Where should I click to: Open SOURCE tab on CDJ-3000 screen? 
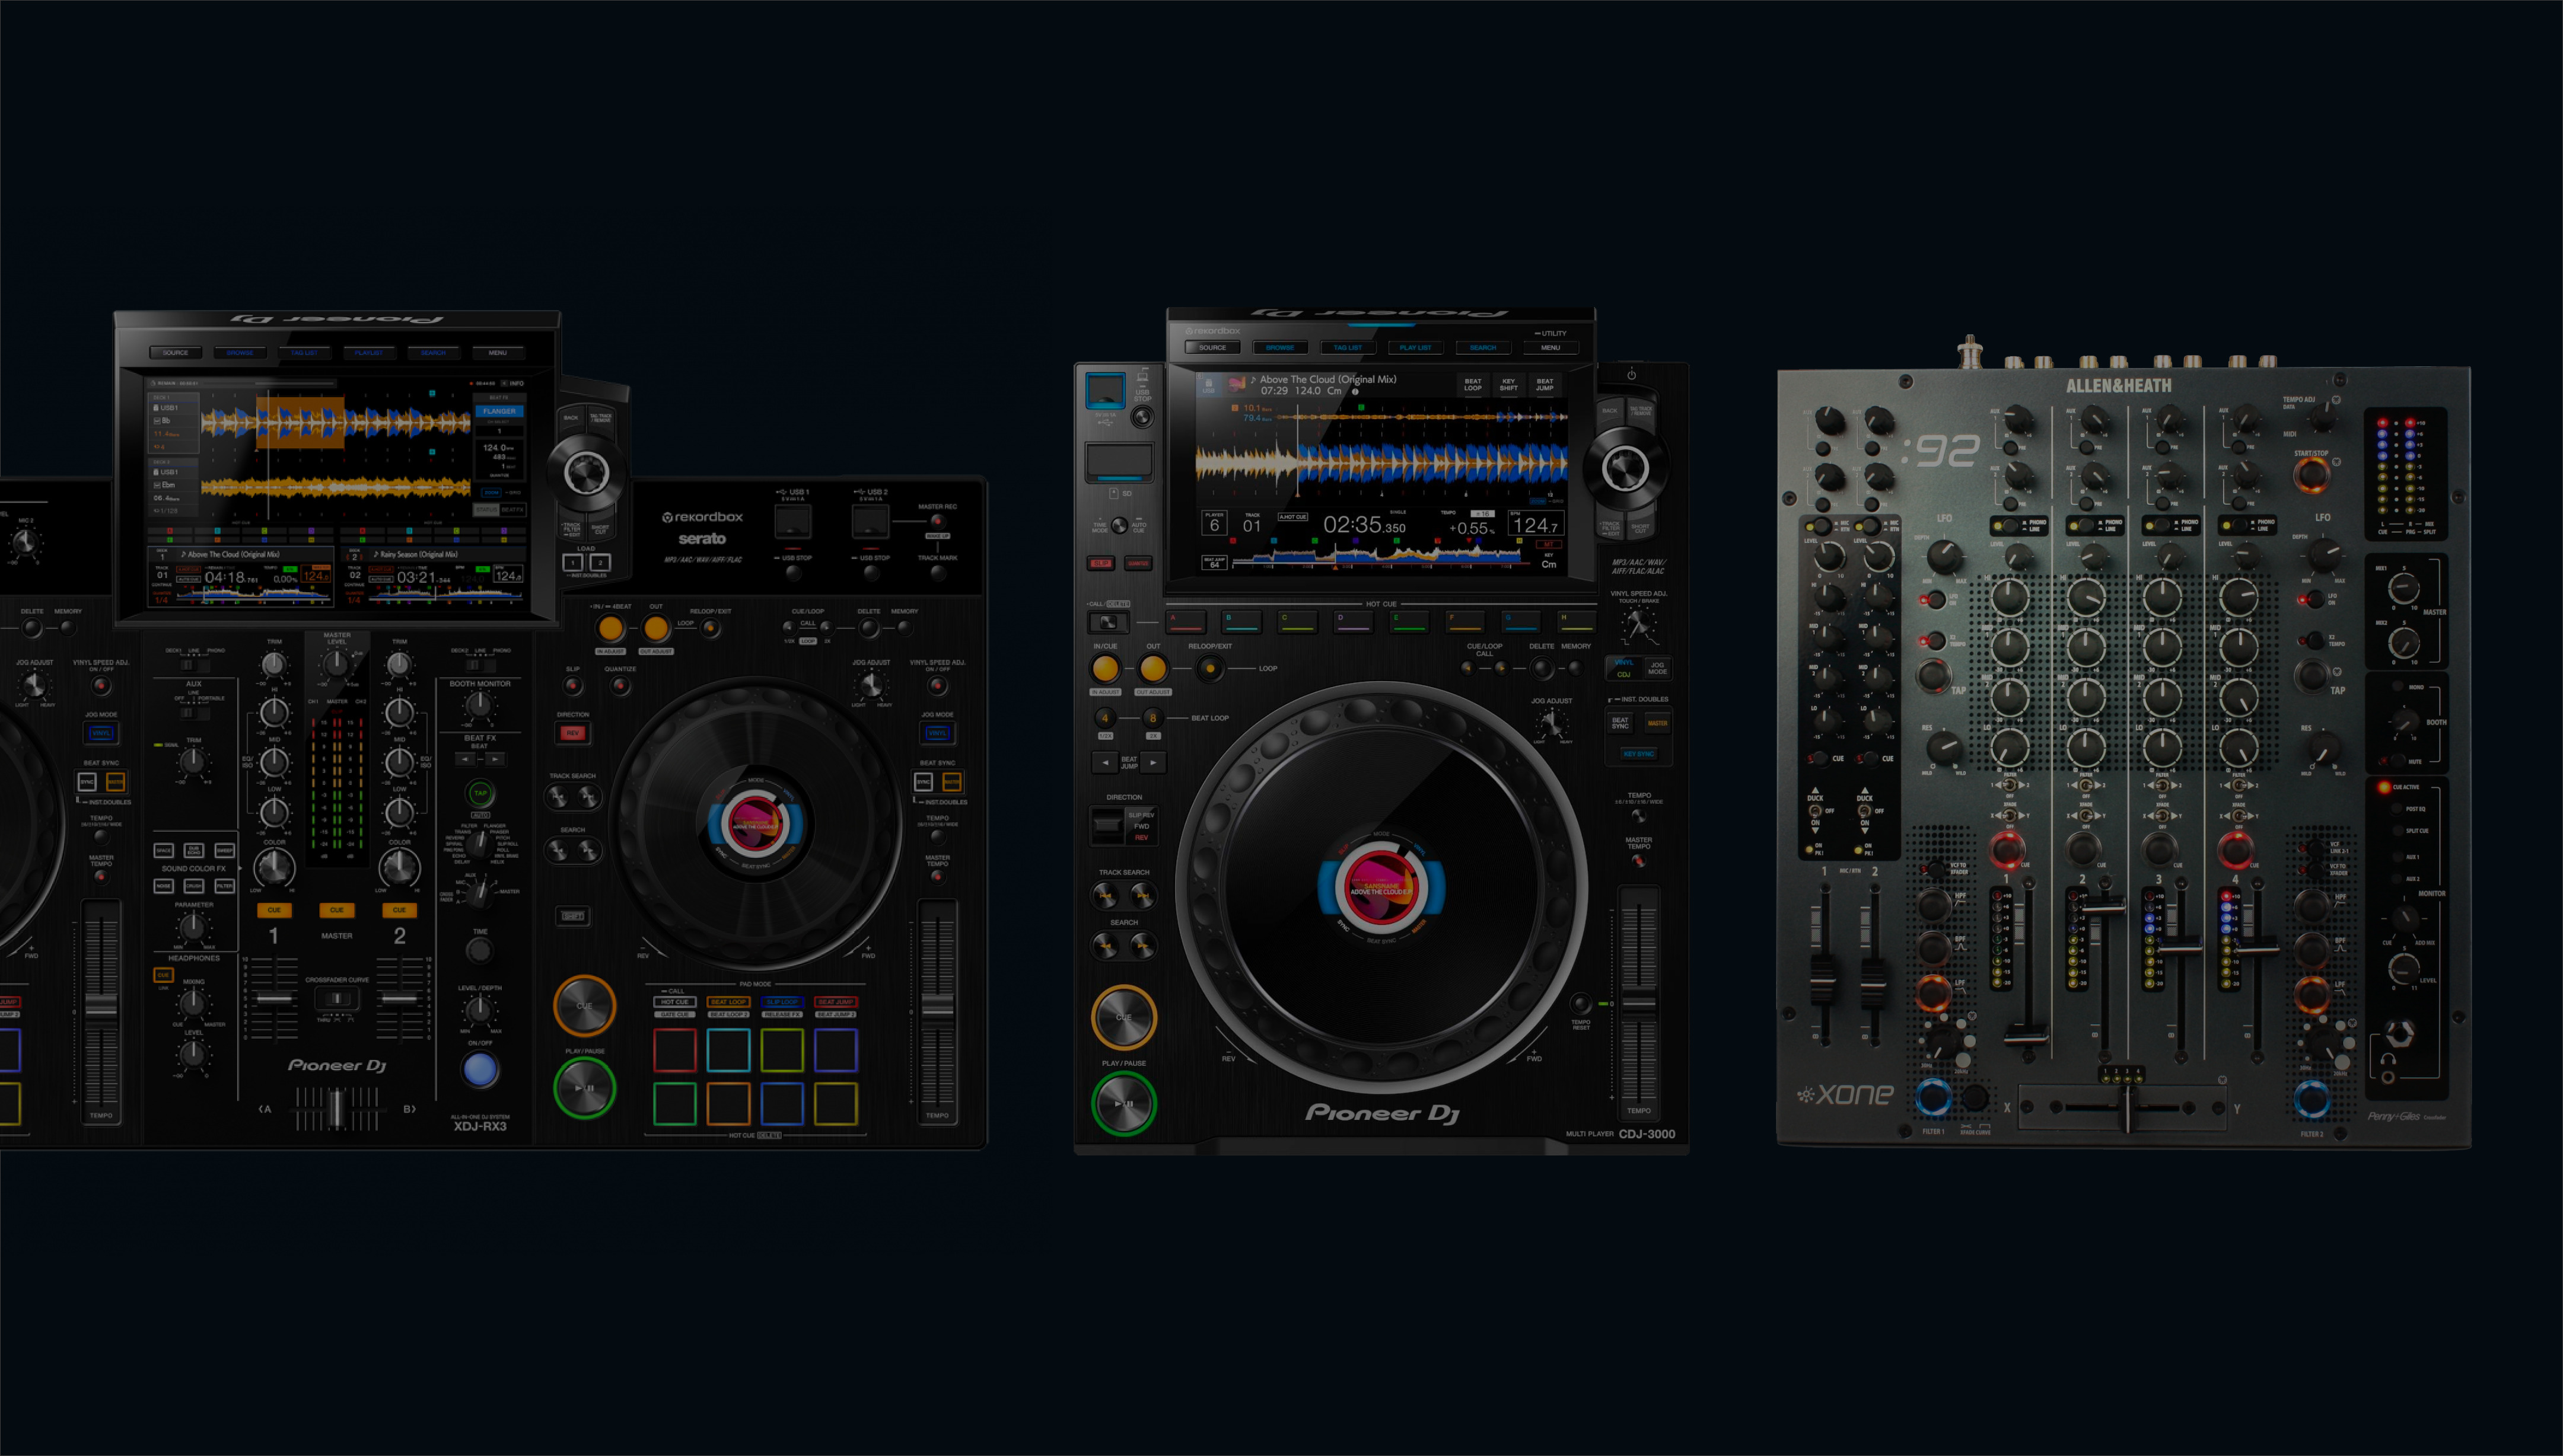click(1212, 347)
